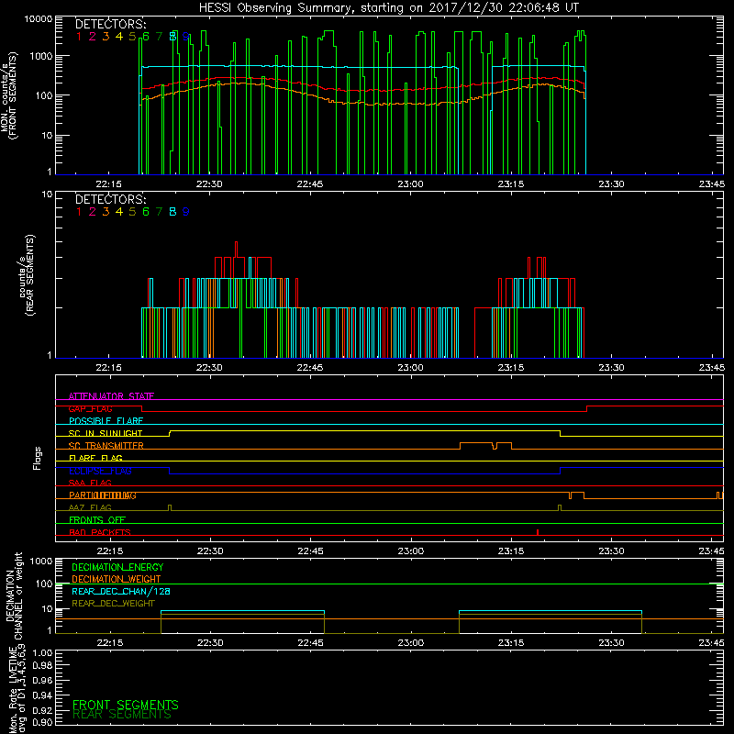Select green detector 6 in front segments legend
This screenshot has height=734, width=734.
coord(146,37)
